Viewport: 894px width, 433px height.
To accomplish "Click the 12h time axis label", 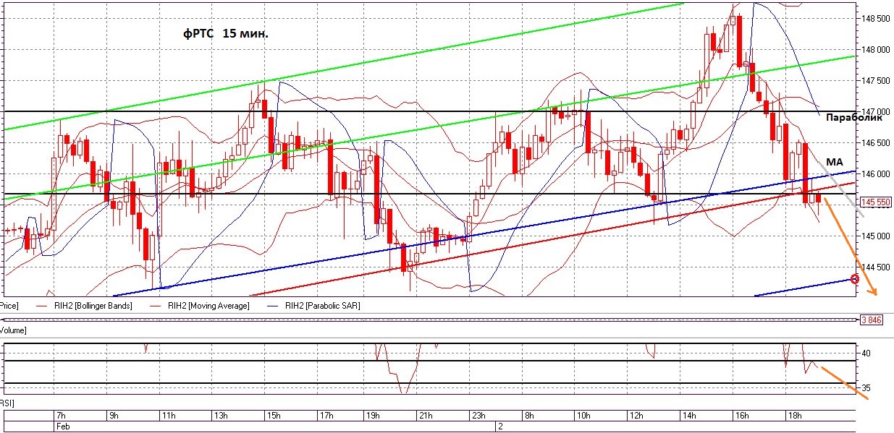I will pyautogui.click(x=637, y=416).
